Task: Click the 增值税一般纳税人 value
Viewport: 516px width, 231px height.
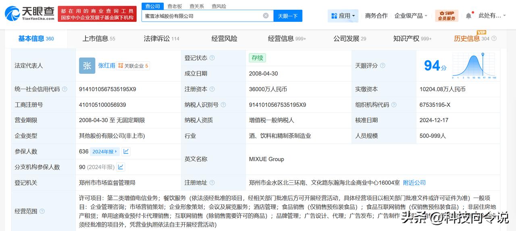Action: 272,120
